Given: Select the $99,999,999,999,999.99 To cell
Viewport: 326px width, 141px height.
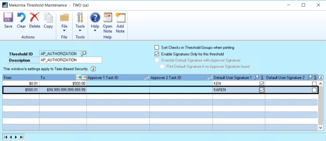Looking at the screenshot, I should [63, 90].
